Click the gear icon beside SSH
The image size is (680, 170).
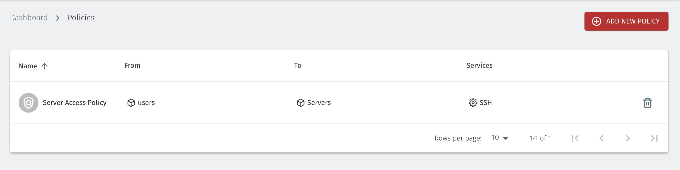tap(473, 103)
